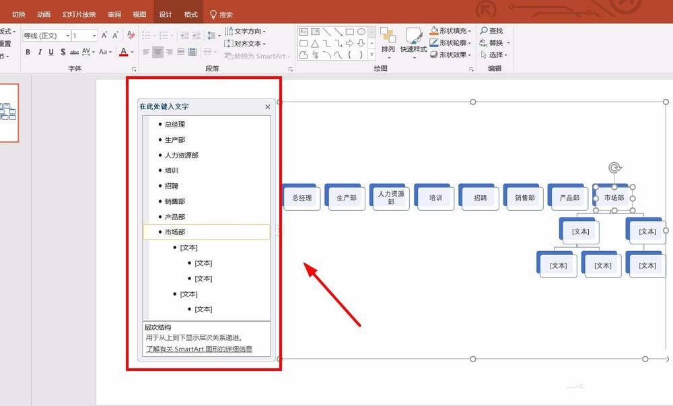Image resolution: width=673 pixels, height=406 pixels.
Task: Select the straight line shape
Action: 326,32
